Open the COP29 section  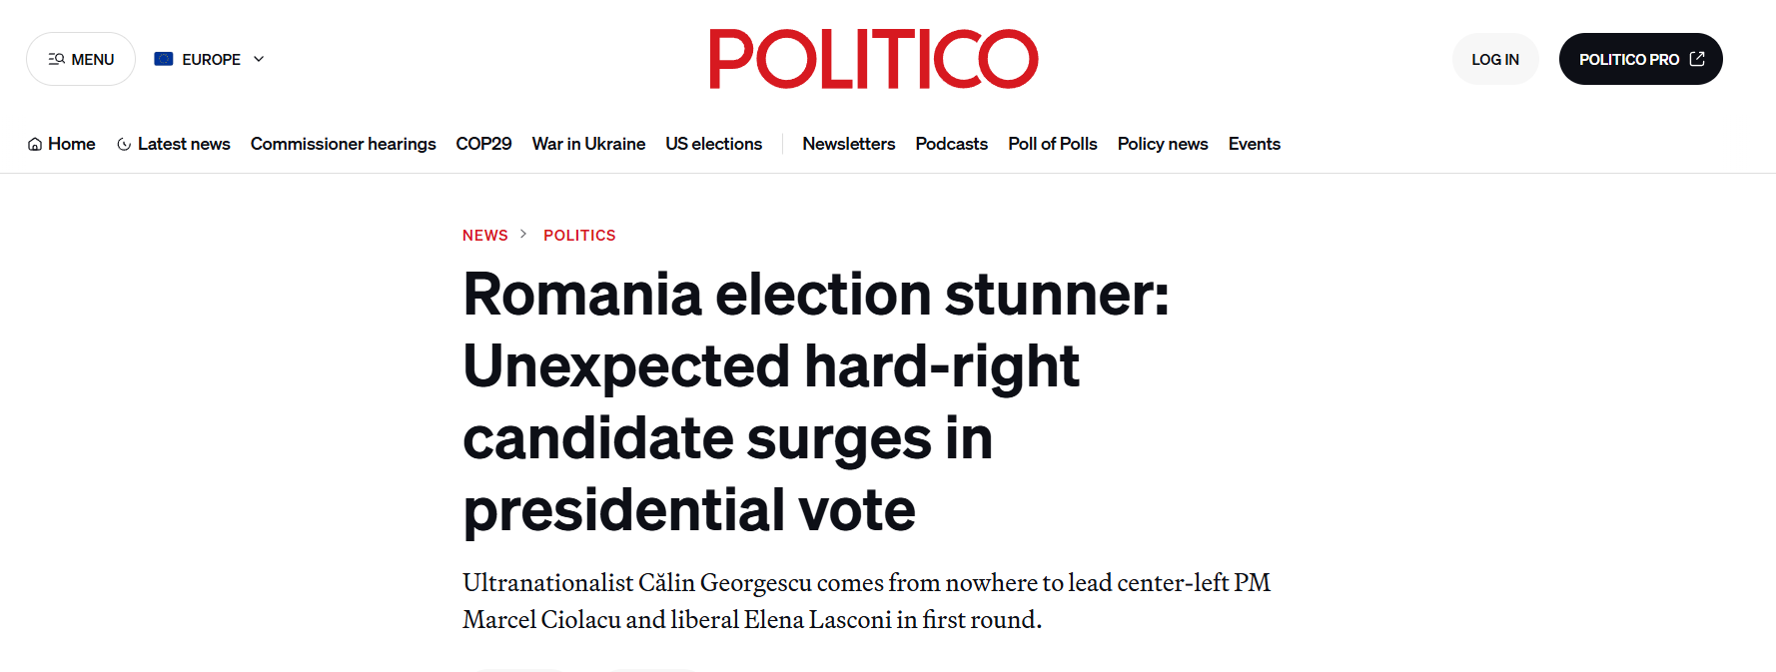483,144
